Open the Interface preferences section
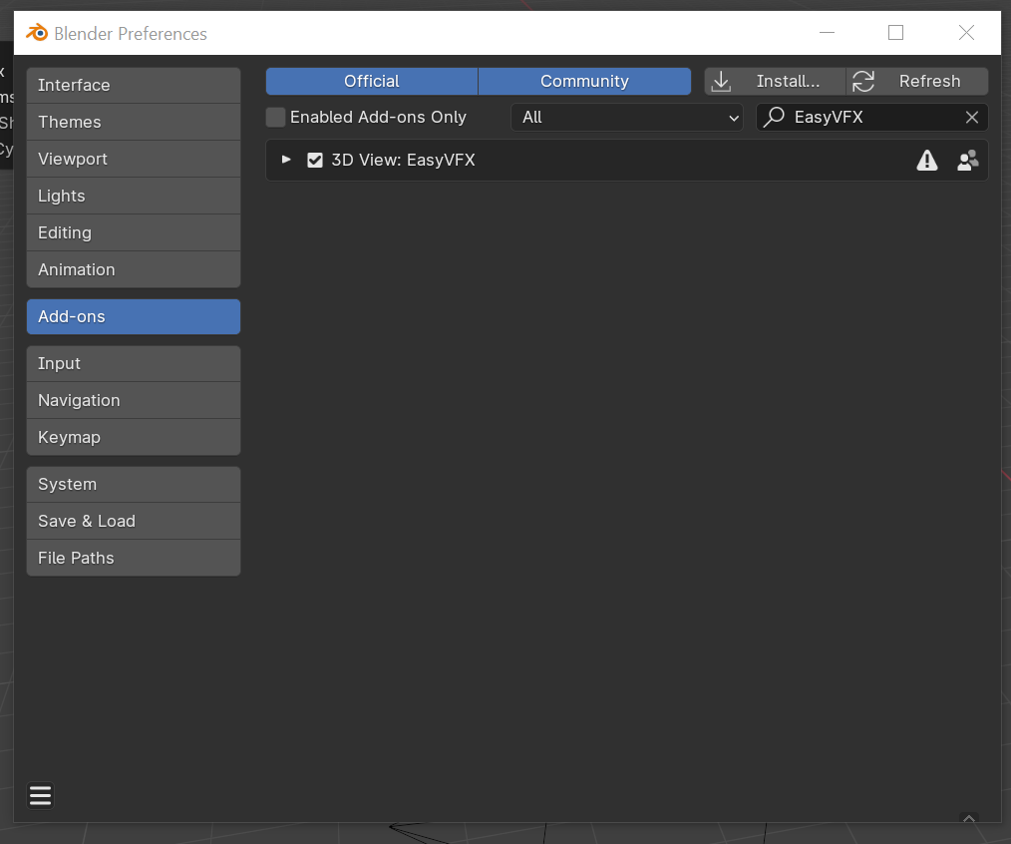This screenshot has height=844, width=1011. pyautogui.click(x=134, y=86)
